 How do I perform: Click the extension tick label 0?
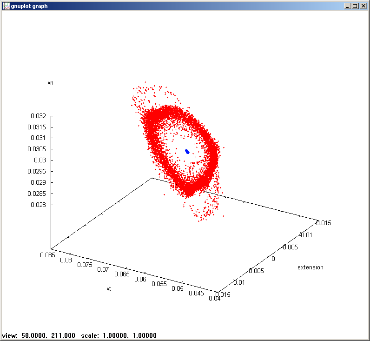tap(273, 259)
